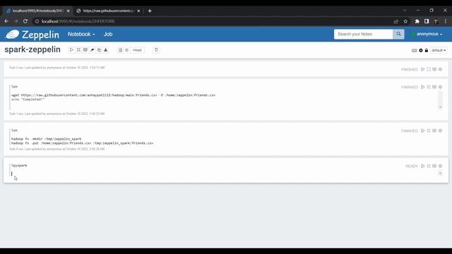Image resolution: width=452 pixels, height=254 pixels.
Task: Run the wget paragraph
Action: (x=422, y=87)
